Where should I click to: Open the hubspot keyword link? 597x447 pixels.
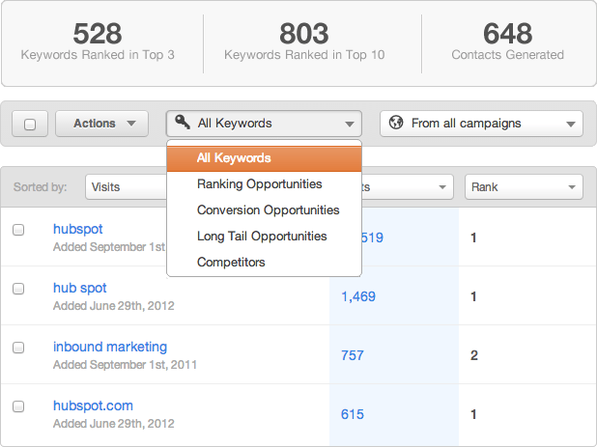[78, 229]
